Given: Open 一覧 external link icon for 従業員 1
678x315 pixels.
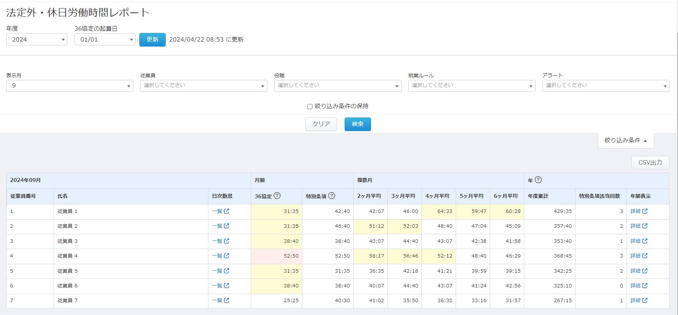Looking at the screenshot, I should (x=227, y=211).
